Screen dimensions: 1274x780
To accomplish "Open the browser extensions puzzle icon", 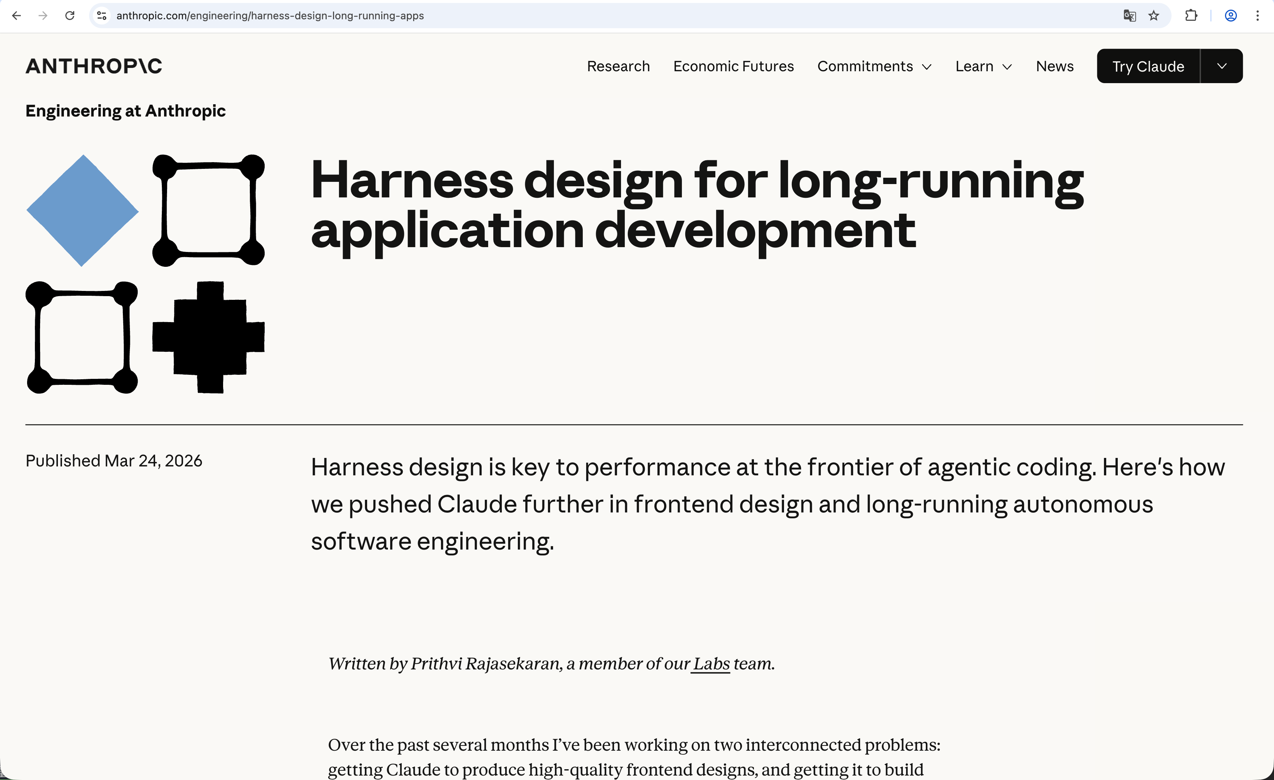I will pos(1191,16).
